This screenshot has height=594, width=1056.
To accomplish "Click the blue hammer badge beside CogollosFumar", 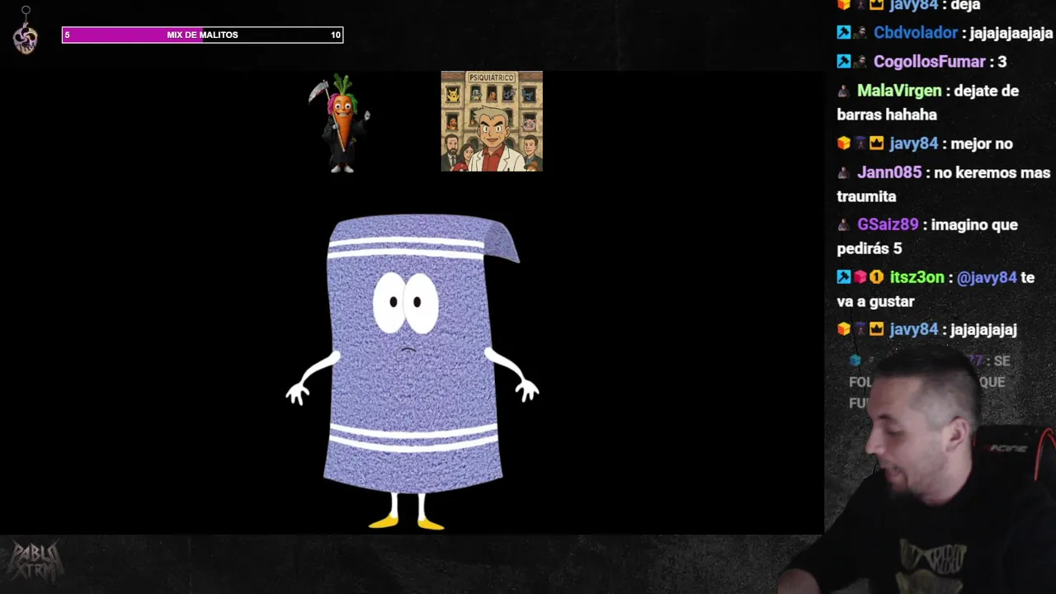I will [843, 62].
